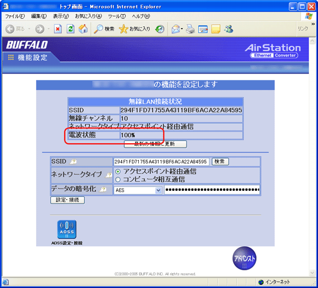This screenshot has height=288, width=318.
Task: Select access point mode (アクセスポイント経由通信)
Action: 118,172
